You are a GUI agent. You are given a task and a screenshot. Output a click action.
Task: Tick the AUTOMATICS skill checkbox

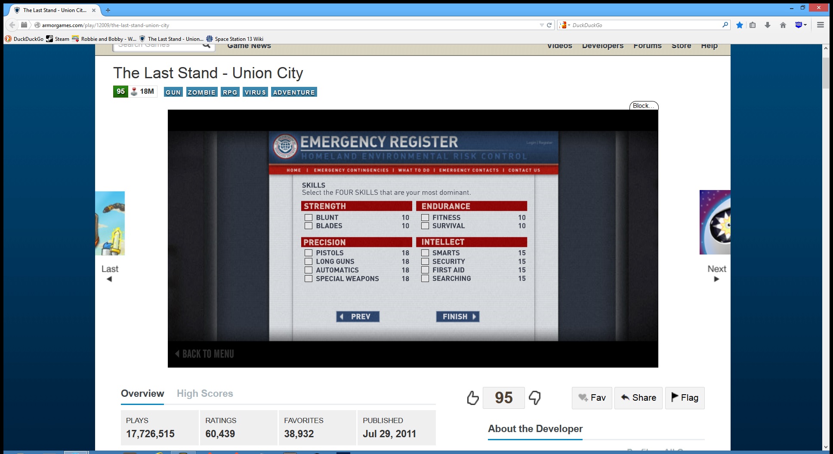pos(309,270)
